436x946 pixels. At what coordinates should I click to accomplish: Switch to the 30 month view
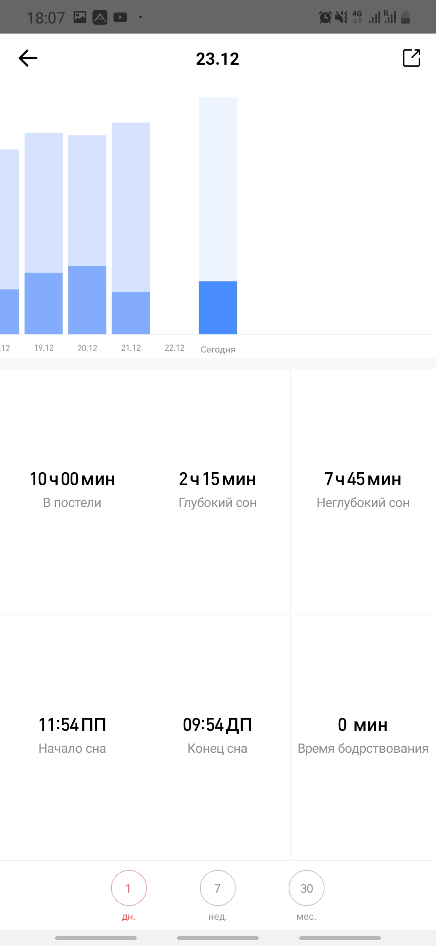coord(306,888)
